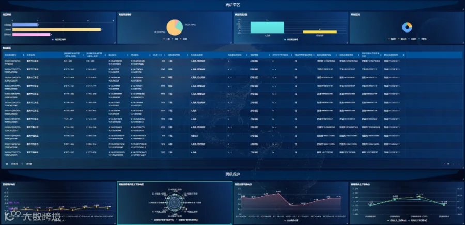Open the rows-per-page dropdown below the table
Screen dimensions: 465x225
[17, 164]
